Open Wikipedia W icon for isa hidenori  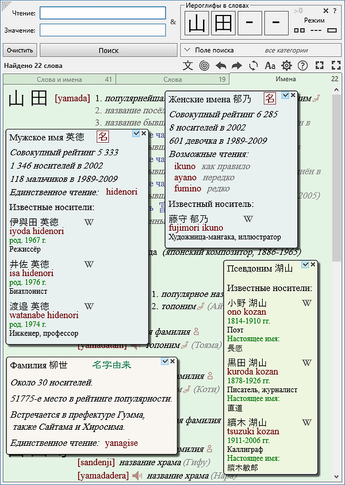point(89,264)
